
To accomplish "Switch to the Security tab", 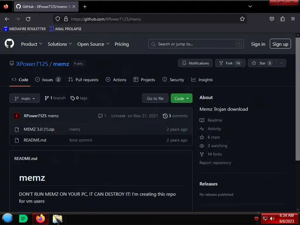I will coord(173,80).
